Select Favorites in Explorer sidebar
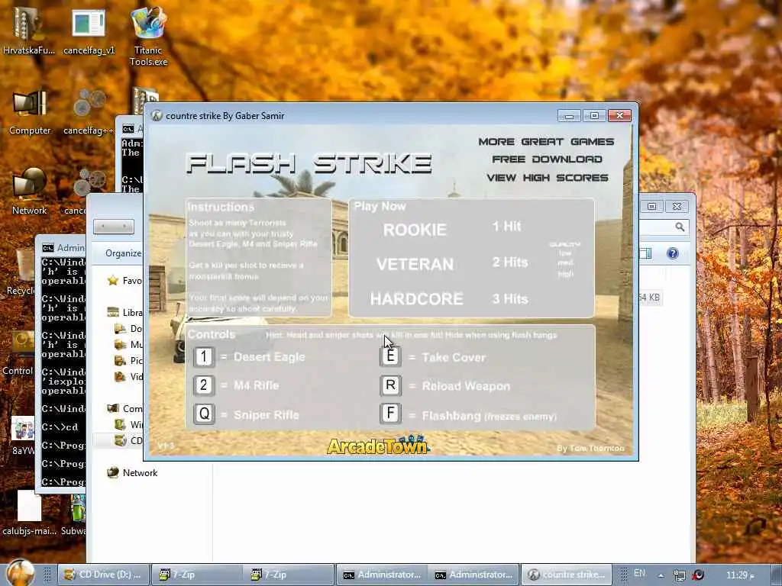The image size is (782, 586). click(x=124, y=281)
